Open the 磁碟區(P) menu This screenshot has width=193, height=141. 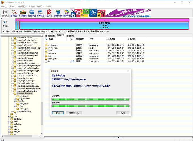pos(22,6)
